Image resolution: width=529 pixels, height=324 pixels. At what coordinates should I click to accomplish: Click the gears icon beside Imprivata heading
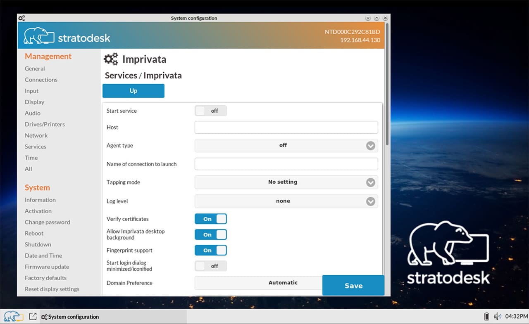pos(111,59)
